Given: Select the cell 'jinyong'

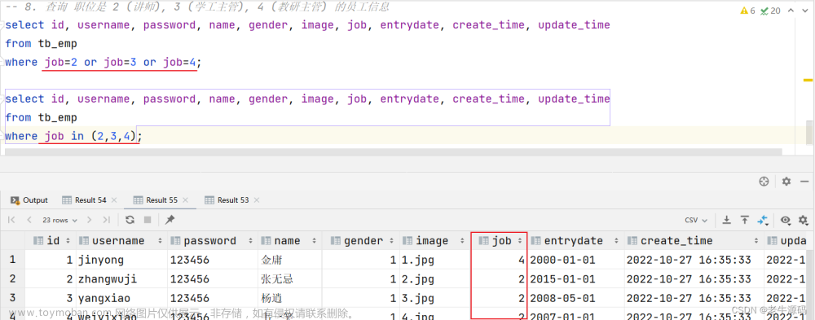Looking at the screenshot, I should pos(121,260).
